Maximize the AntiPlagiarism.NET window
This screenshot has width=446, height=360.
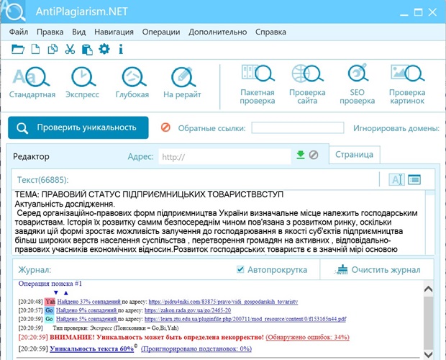[x=418, y=12]
